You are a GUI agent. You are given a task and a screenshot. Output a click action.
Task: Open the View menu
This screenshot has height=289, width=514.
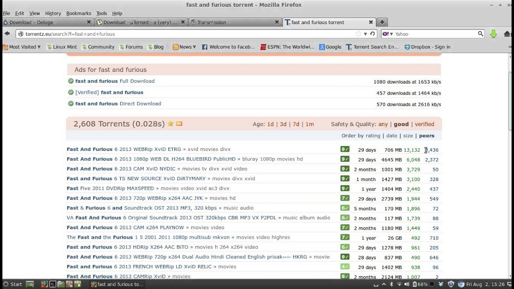[35, 13]
